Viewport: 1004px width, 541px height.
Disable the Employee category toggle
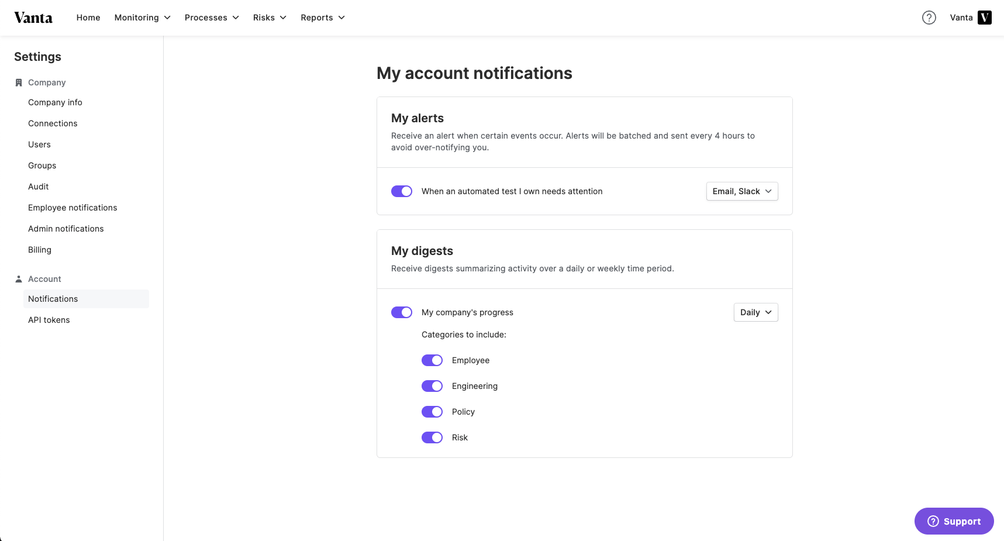432,360
